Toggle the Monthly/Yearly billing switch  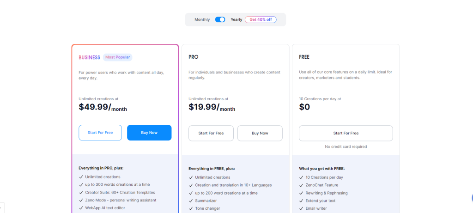coord(220,19)
